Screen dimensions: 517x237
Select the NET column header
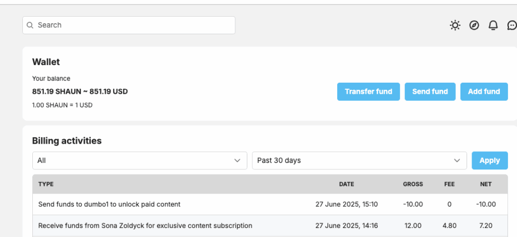tap(486, 185)
